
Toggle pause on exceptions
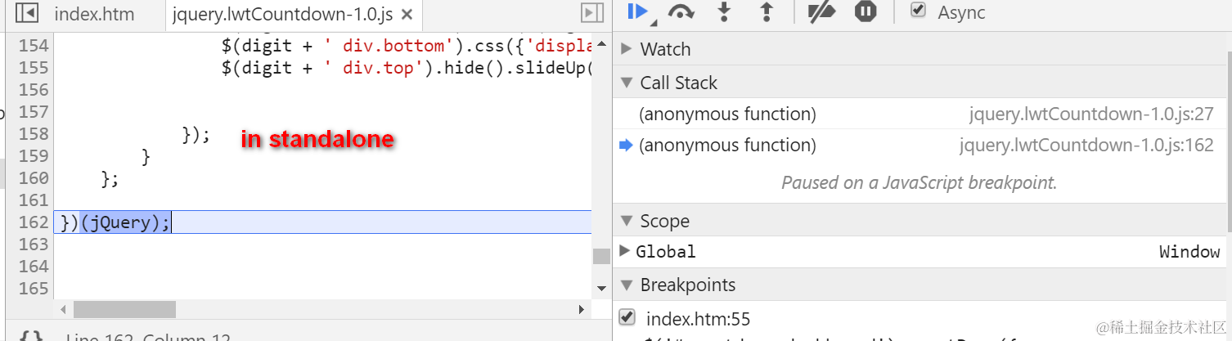(866, 12)
